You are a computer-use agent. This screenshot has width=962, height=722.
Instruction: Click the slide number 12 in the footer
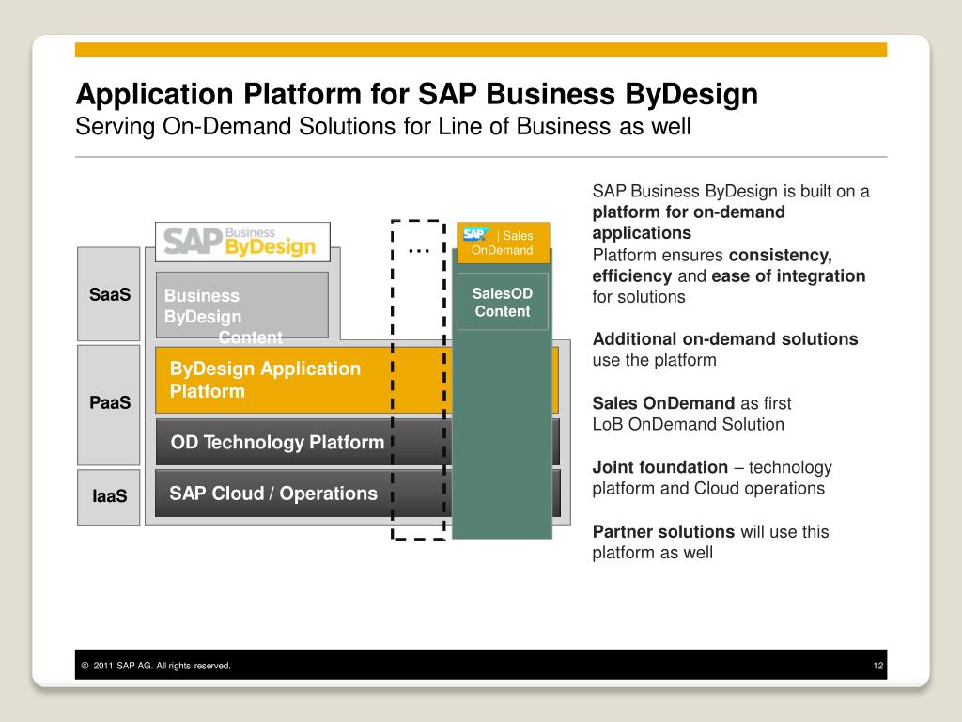click(878, 666)
